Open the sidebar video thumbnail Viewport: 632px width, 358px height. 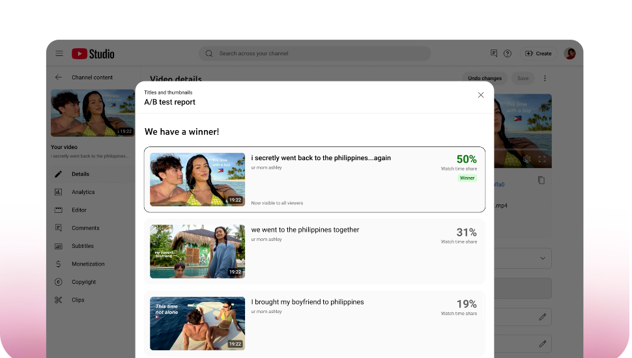(x=93, y=113)
